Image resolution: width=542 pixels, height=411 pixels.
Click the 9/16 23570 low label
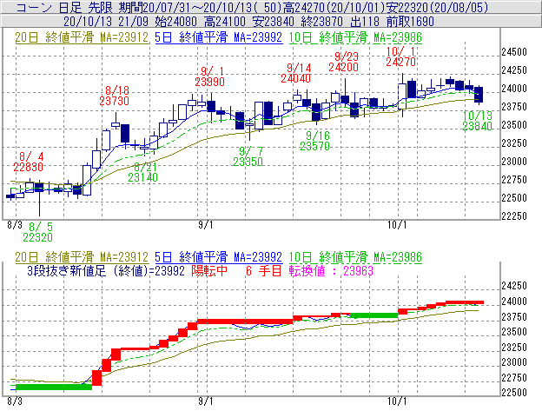pyautogui.click(x=315, y=141)
